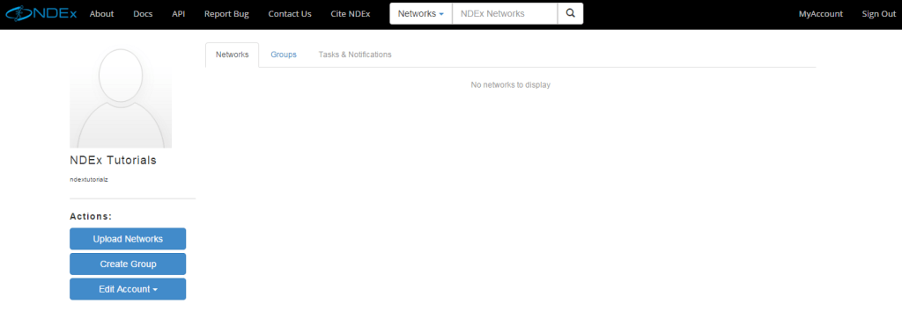Open the Cite NDEx page
Screen dimensions: 902x318
click(x=351, y=14)
